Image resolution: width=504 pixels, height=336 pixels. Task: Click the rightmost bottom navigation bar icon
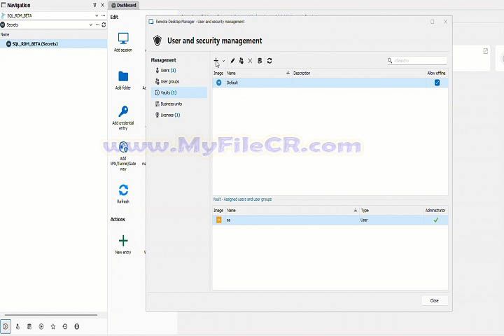[x=77, y=326]
